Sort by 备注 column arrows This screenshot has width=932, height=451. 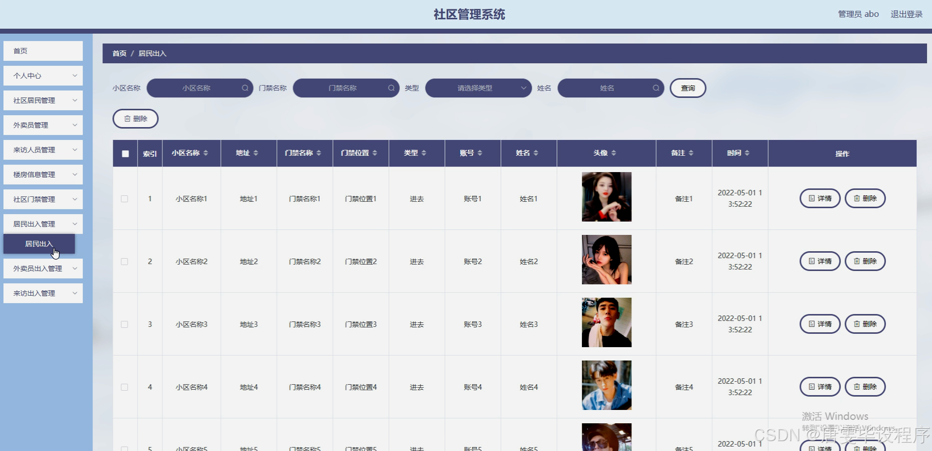[x=691, y=153]
